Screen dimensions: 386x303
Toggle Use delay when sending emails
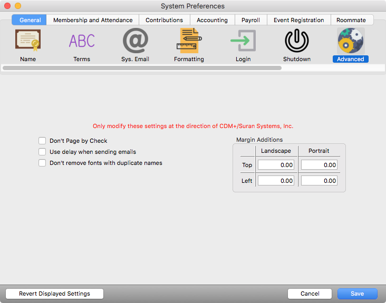42,152
